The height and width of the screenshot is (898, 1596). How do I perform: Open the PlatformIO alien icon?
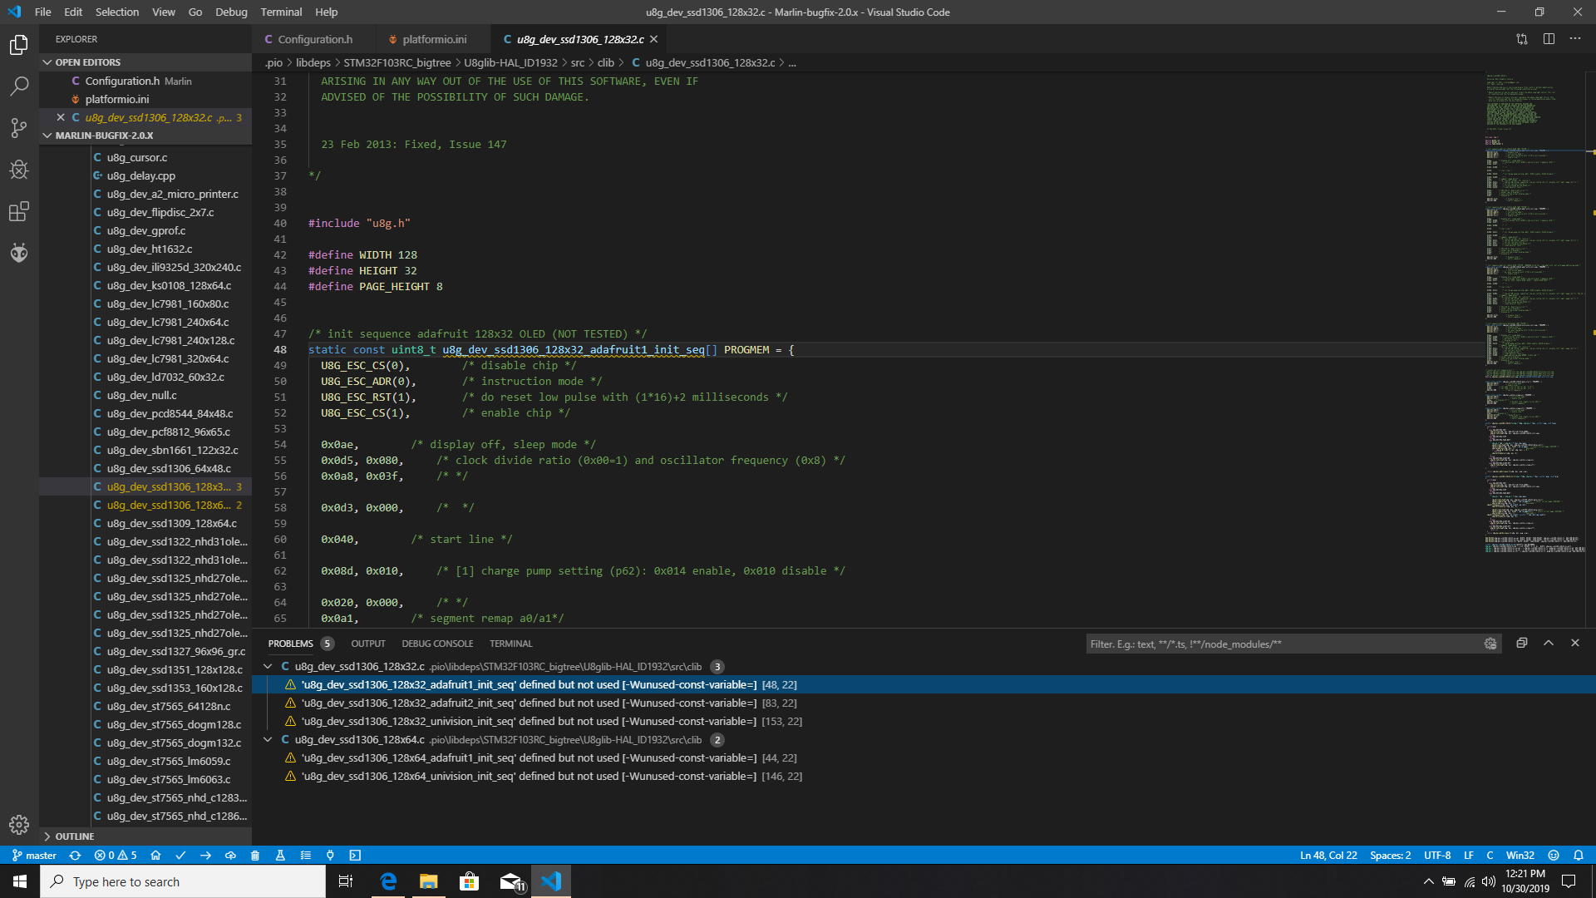[18, 253]
